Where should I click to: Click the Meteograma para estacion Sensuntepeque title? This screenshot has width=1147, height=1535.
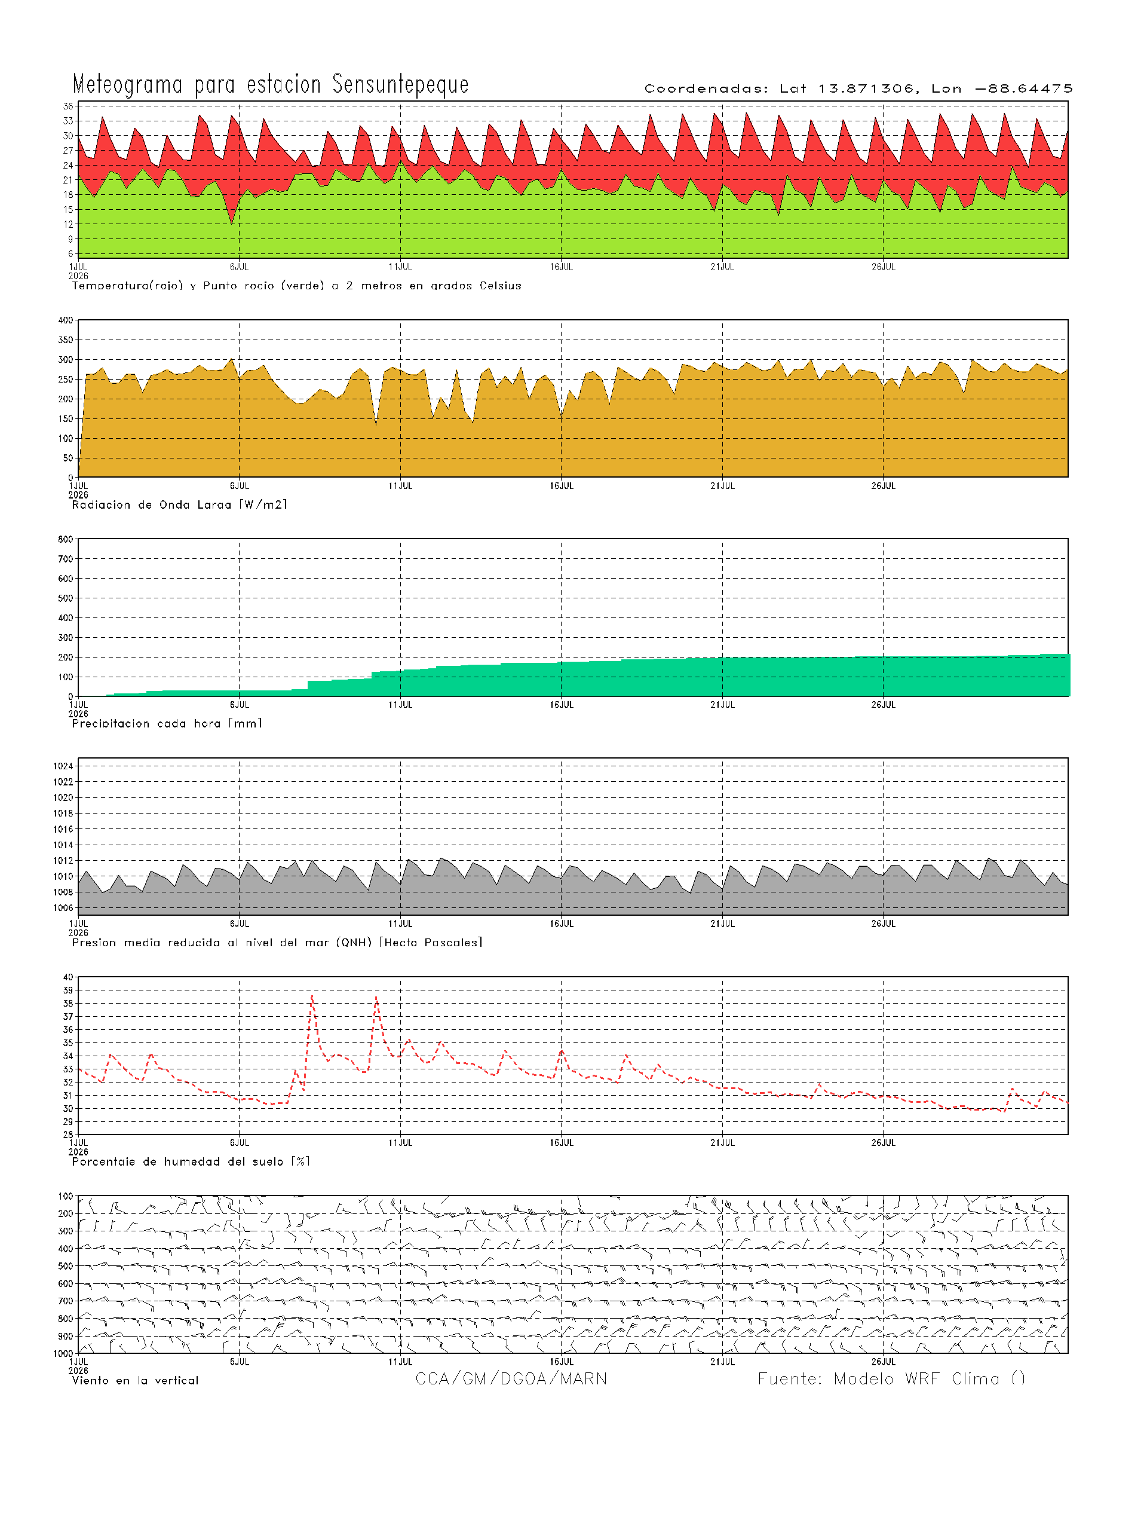point(271,84)
